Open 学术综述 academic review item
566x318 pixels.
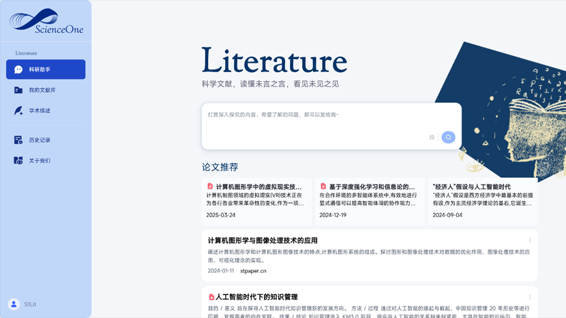(46, 111)
